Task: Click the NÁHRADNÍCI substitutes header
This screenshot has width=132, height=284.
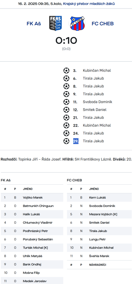Action: [97, 265]
